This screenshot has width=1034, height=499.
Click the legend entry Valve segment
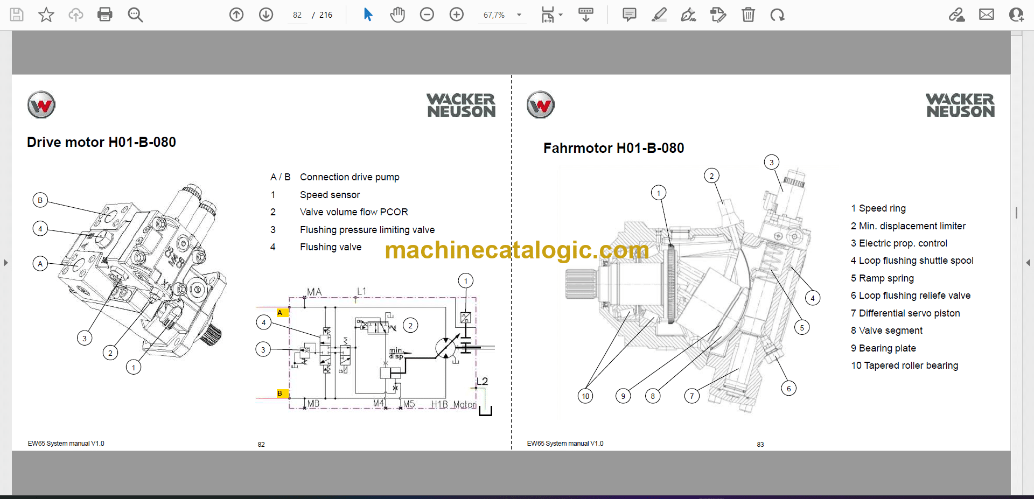tap(891, 331)
